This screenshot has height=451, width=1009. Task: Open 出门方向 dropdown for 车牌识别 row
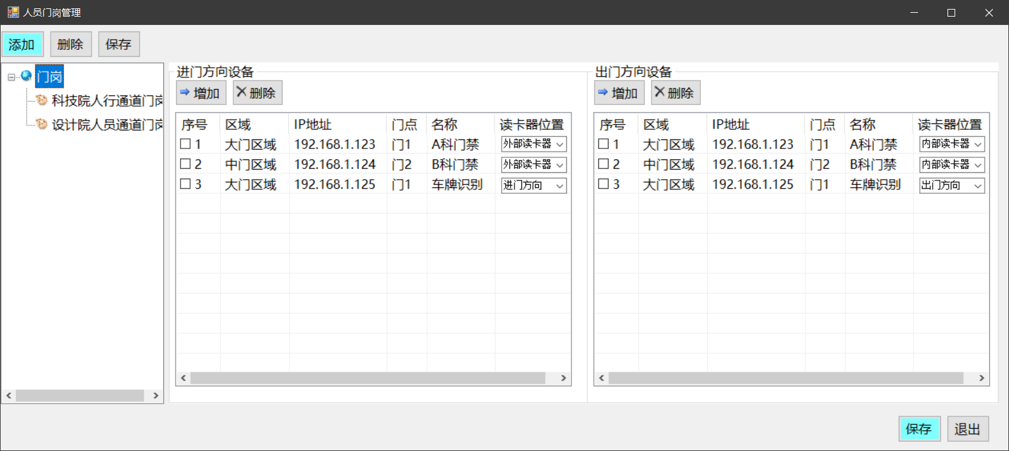pos(978,186)
